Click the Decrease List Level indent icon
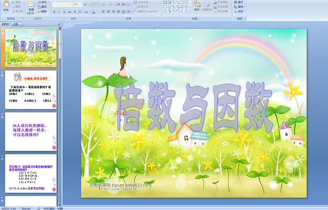 coord(119,4)
